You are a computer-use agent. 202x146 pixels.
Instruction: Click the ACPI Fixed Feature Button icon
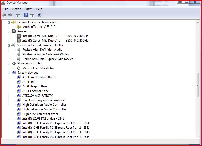(19, 77)
